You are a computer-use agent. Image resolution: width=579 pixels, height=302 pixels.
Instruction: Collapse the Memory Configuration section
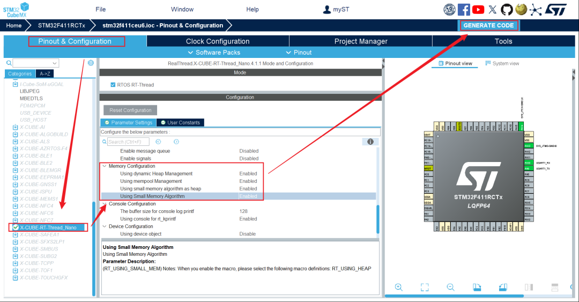click(105, 166)
